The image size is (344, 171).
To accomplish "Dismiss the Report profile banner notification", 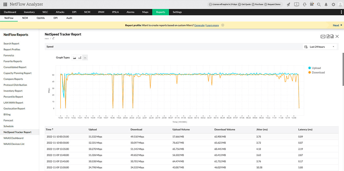I will [222, 25].
